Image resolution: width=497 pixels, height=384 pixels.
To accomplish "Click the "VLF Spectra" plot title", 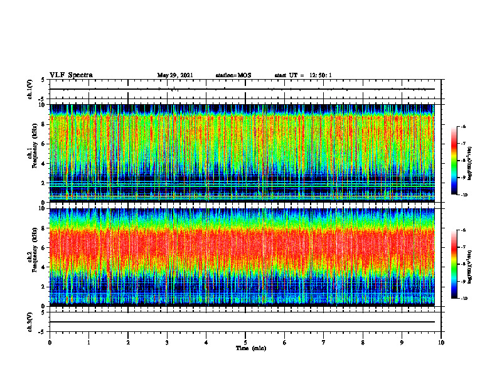I will [x=71, y=75].
